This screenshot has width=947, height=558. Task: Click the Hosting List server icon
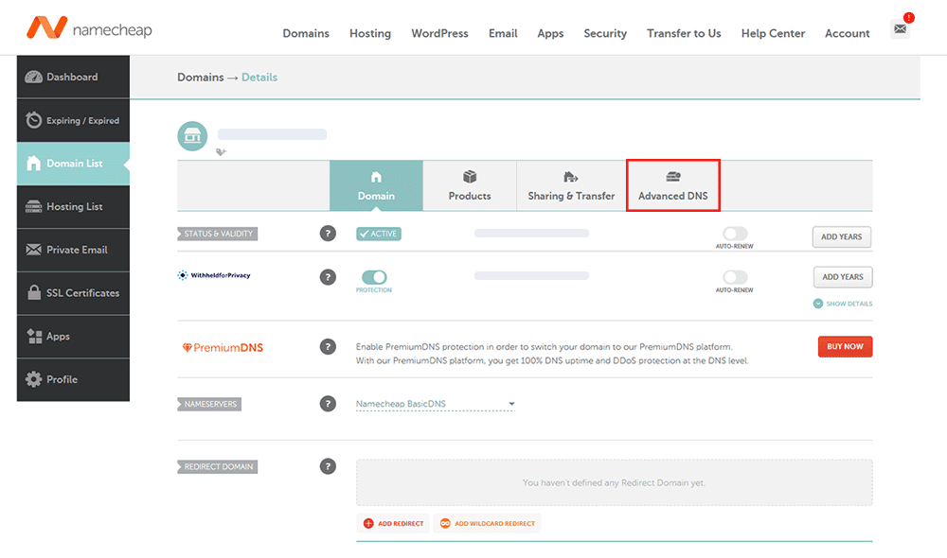pos(34,206)
